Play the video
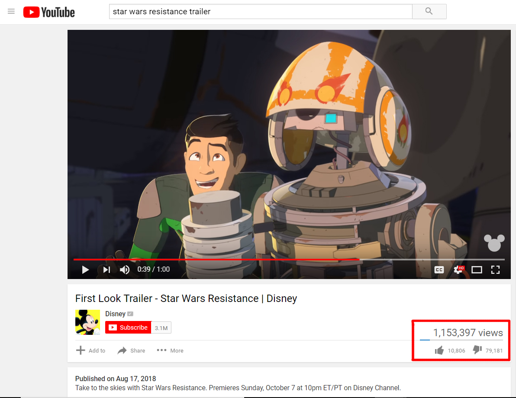 click(x=85, y=270)
